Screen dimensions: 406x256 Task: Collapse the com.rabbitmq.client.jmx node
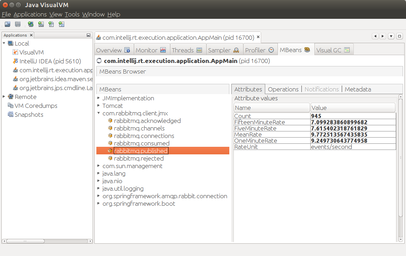(99, 113)
